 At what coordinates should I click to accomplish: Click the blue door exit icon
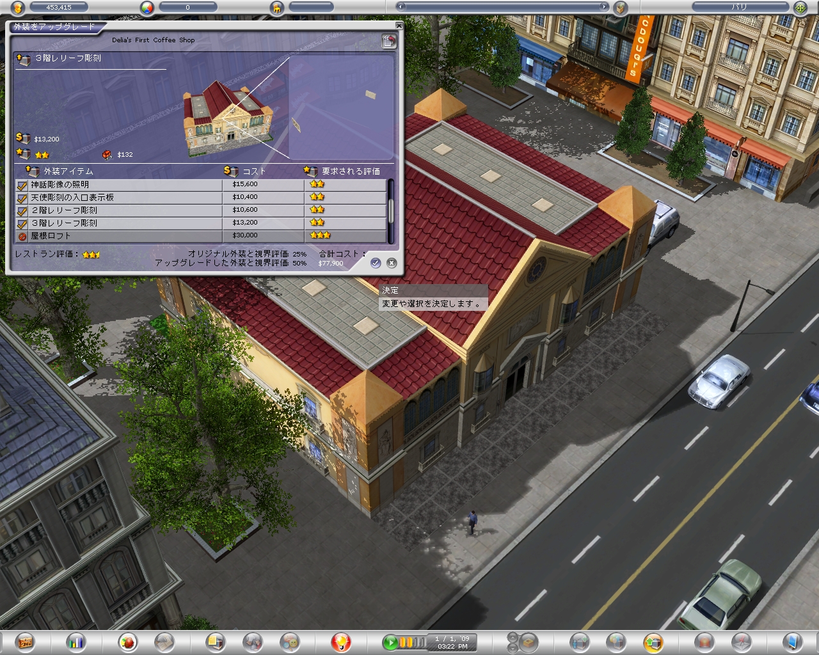[793, 642]
